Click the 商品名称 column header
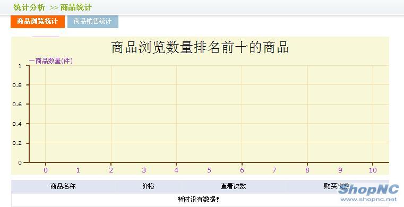This screenshot has width=404, height=207. point(63,186)
